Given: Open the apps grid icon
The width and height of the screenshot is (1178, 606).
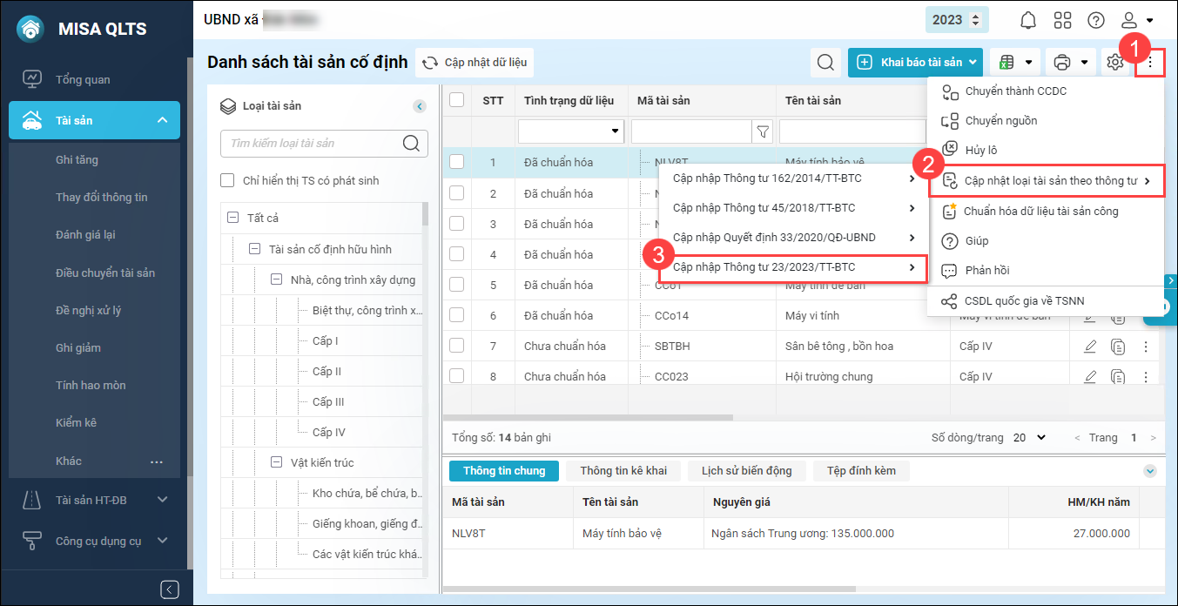Looking at the screenshot, I should click(x=1062, y=20).
